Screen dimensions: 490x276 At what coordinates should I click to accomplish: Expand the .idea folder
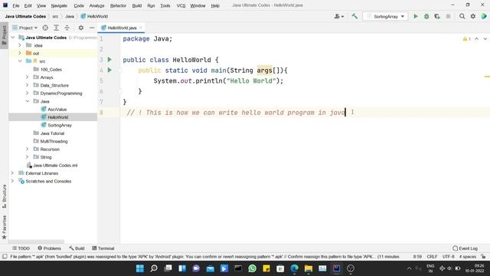point(20,45)
